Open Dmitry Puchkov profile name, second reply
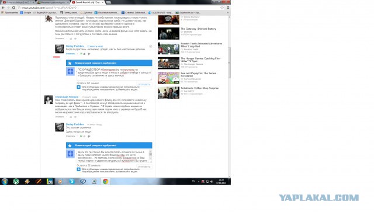Screen dimensions: 374x215 [75, 124]
